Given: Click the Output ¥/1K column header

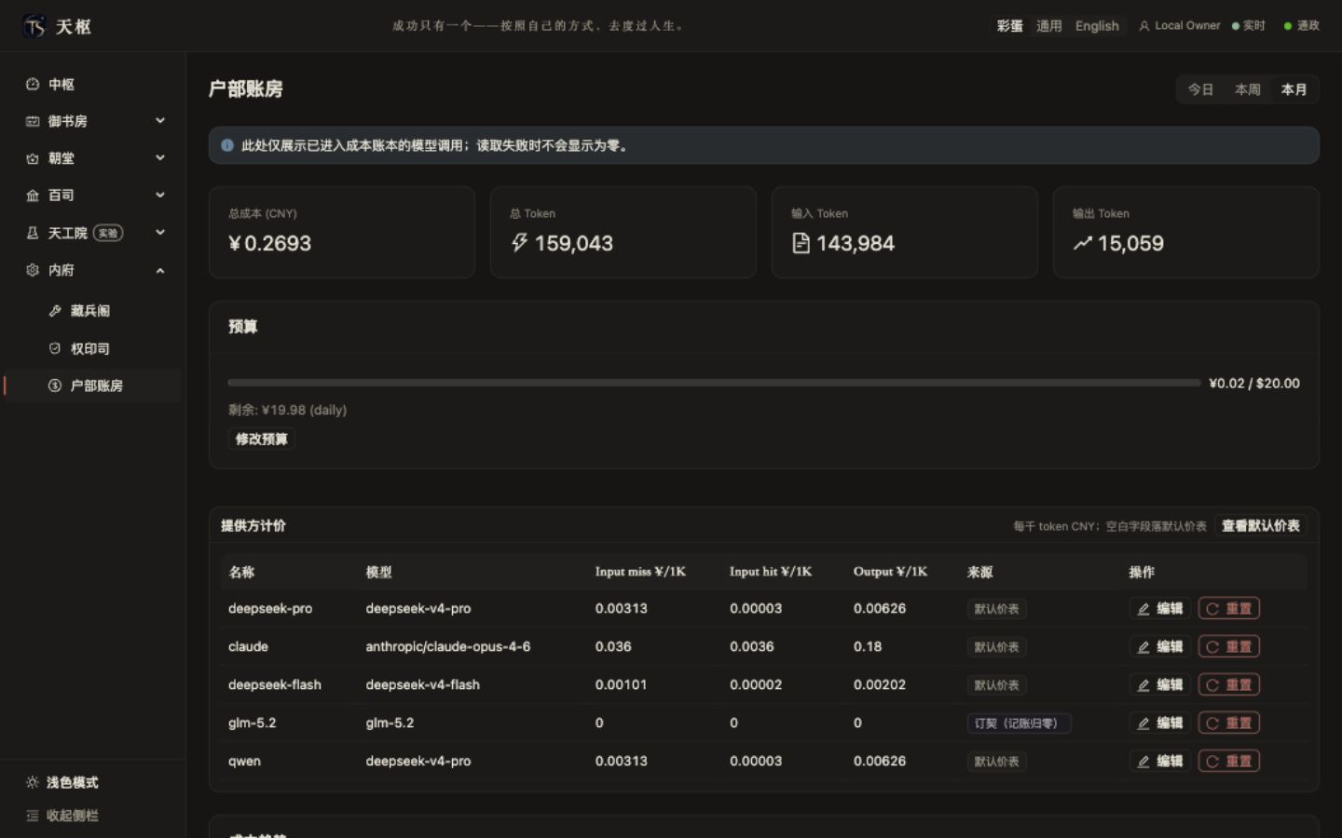Looking at the screenshot, I should pyautogui.click(x=890, y=572).
